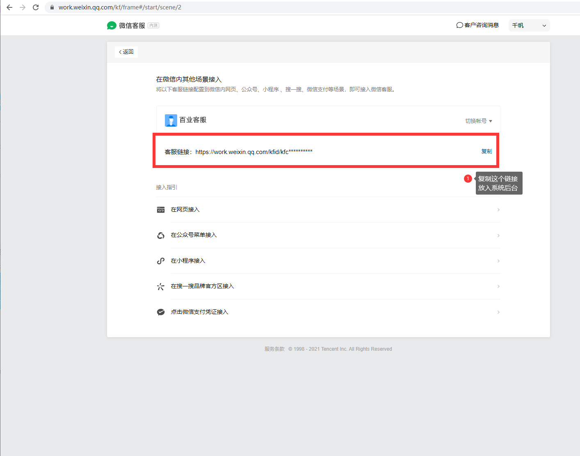Screen dimensions: 580x456
Task: Click the WeChat Customer Service logo icon
Action: coord(111,25)
